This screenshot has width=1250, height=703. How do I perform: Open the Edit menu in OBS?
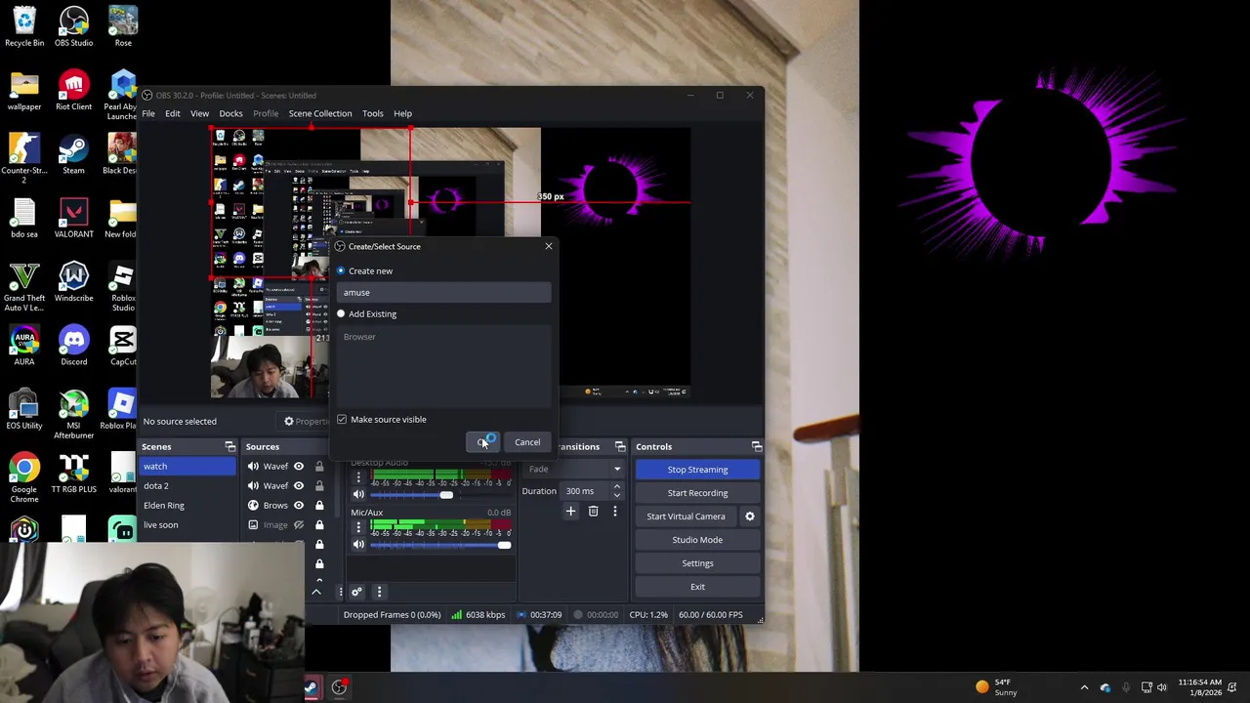(x=172, y=113)
